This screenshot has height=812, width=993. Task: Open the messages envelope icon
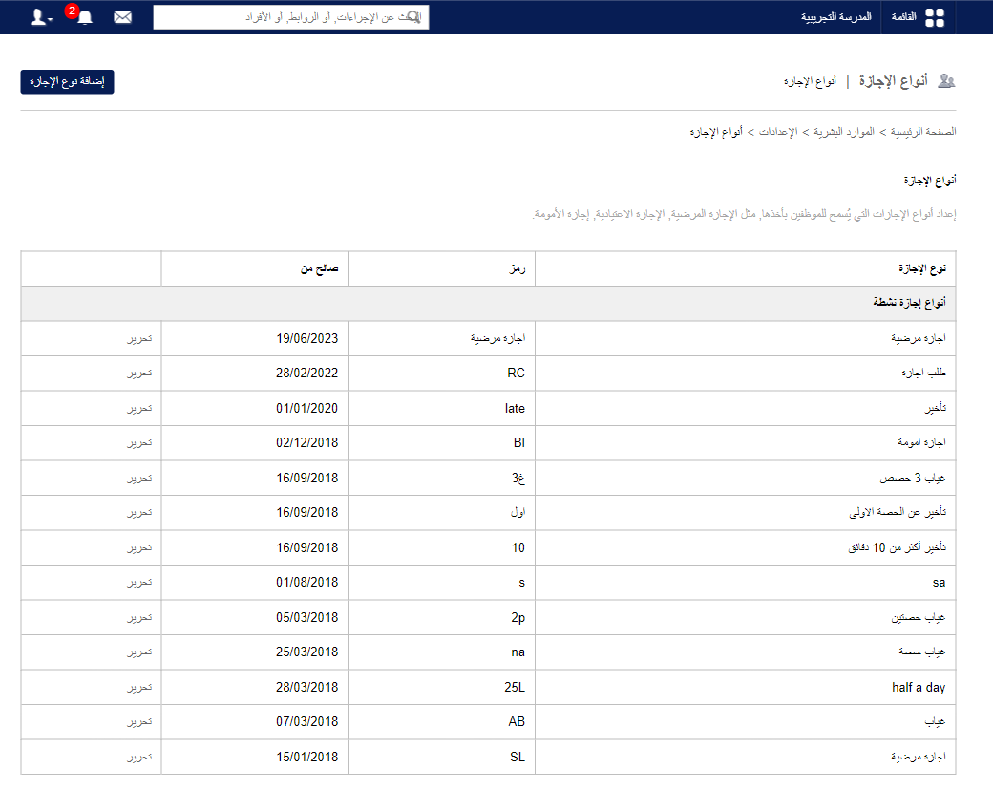point(123,17)
